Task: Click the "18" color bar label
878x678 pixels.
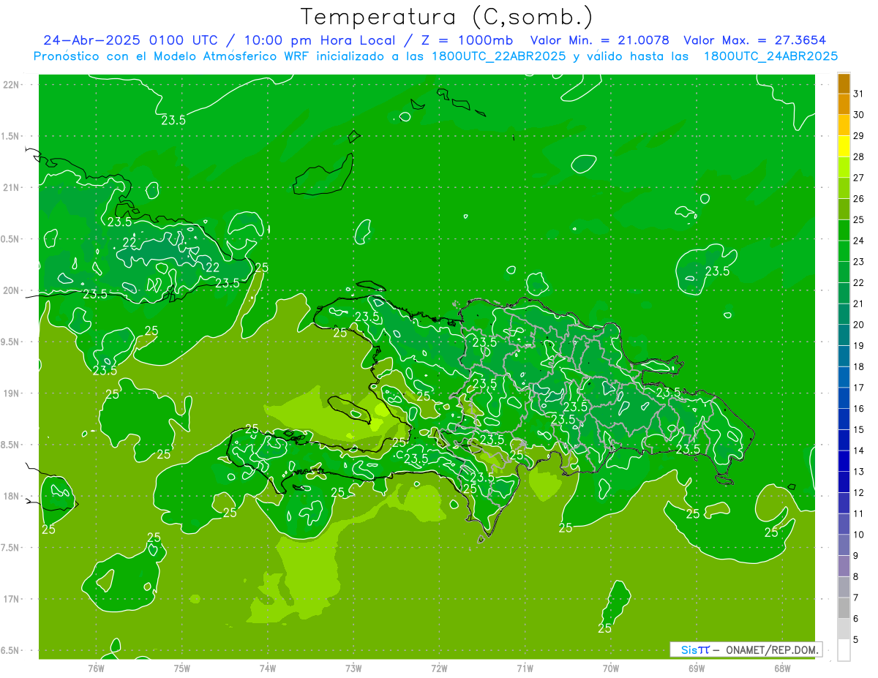Action: tap(859, 366)
